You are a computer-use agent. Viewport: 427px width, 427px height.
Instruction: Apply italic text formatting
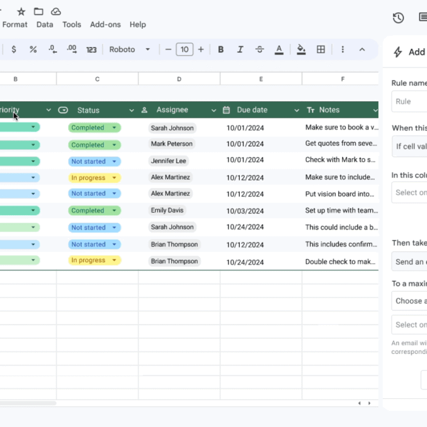click(x=240, y=50)
